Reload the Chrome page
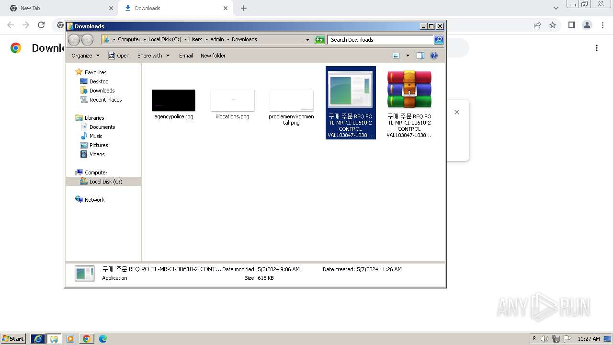 pos(41,25)
